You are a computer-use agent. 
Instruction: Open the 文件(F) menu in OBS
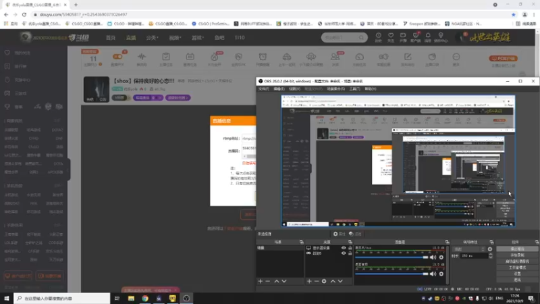(263, 89)
